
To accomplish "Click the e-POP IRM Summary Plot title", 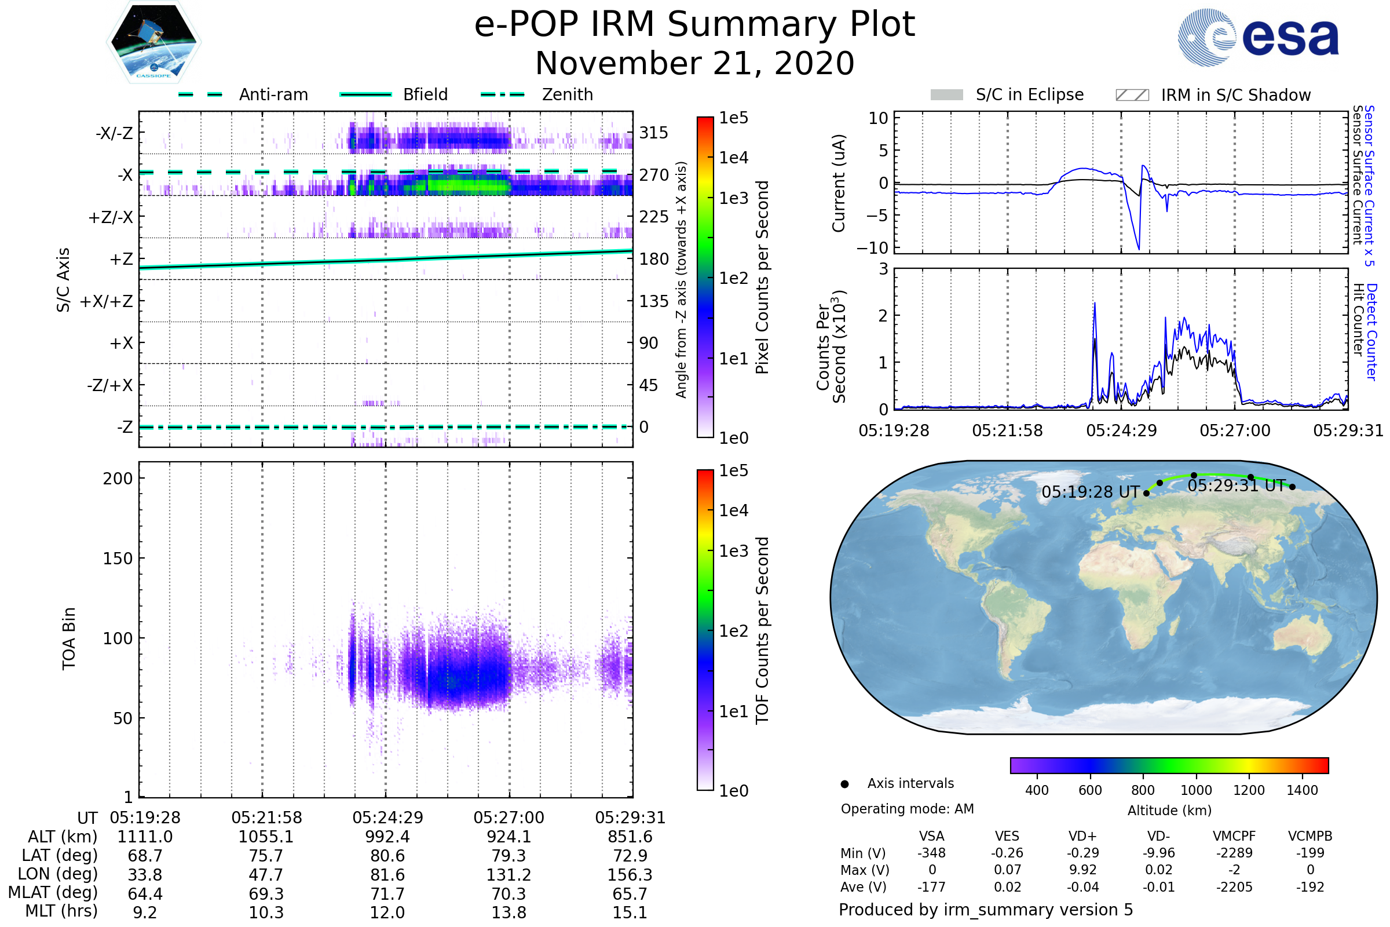I will point(694,25).
